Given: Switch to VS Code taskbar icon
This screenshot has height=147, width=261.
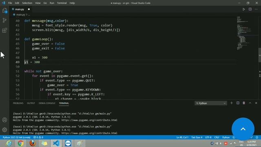Looking at the screenshot, I should 56,143.
